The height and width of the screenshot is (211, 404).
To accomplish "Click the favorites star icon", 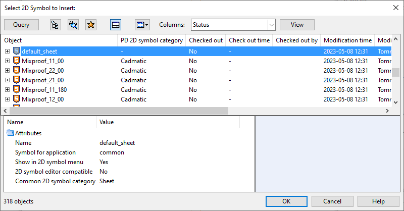I will pos(91,25).
